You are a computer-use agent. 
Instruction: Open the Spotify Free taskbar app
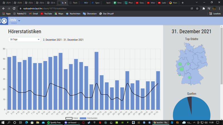[54, 122]
